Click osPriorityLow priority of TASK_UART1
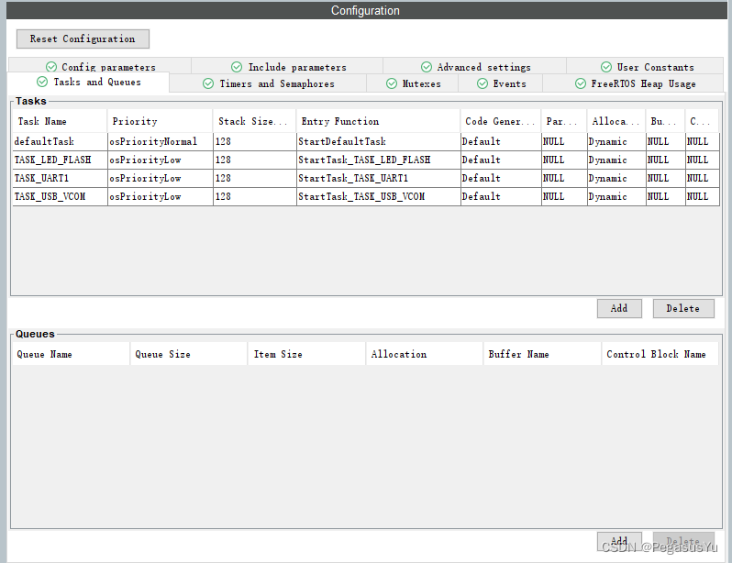The image size is (732, 563). 145,178
